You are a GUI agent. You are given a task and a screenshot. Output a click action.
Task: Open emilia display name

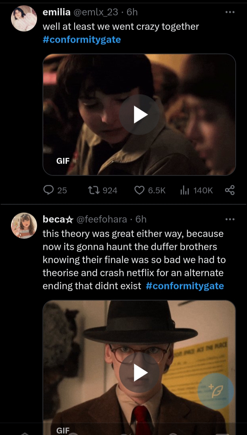tap(57, 12)
